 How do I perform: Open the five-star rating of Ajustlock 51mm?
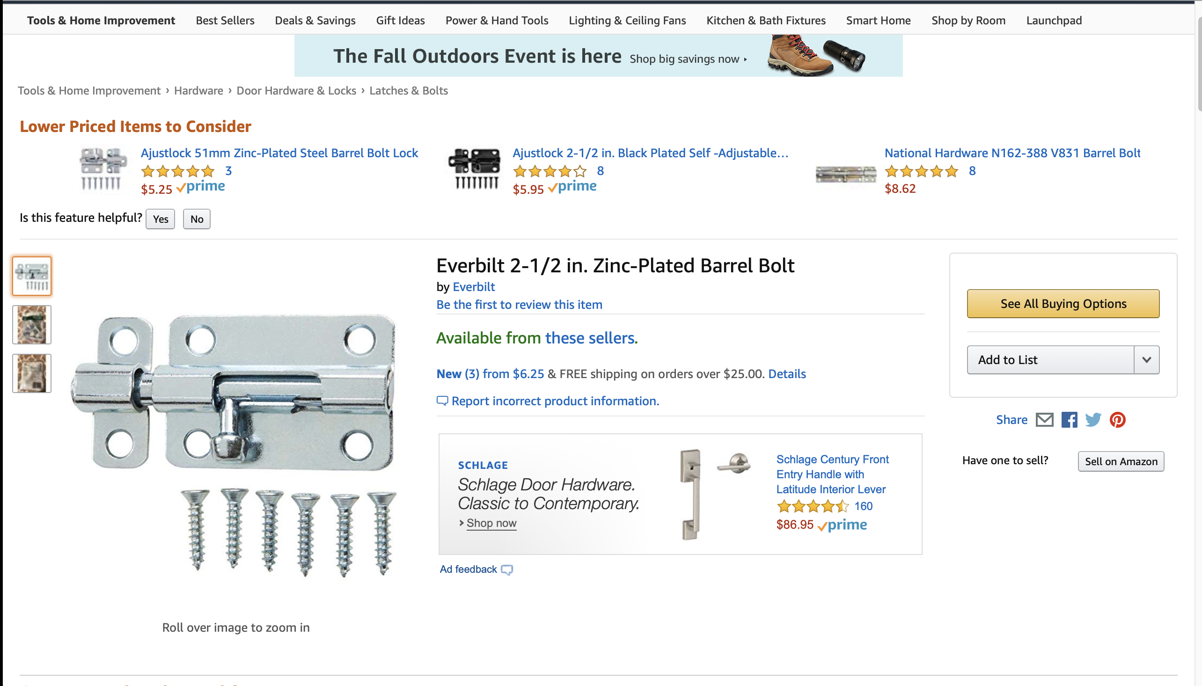pos(178,171)
